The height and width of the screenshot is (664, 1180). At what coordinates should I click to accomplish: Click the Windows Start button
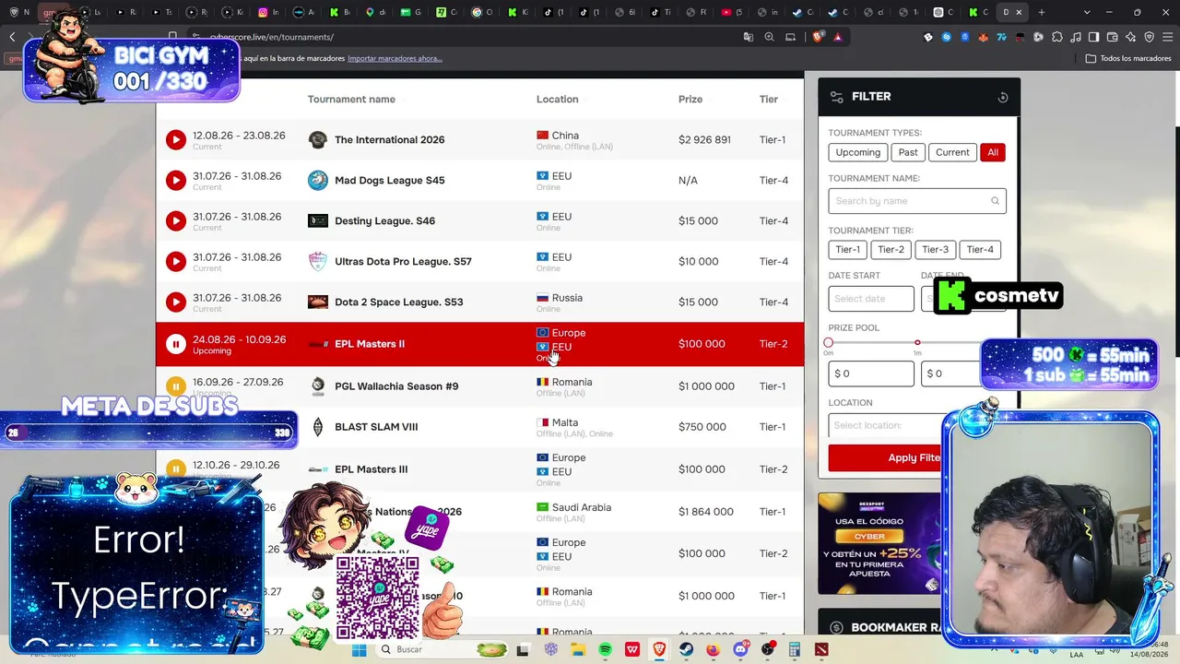[360, 649]
